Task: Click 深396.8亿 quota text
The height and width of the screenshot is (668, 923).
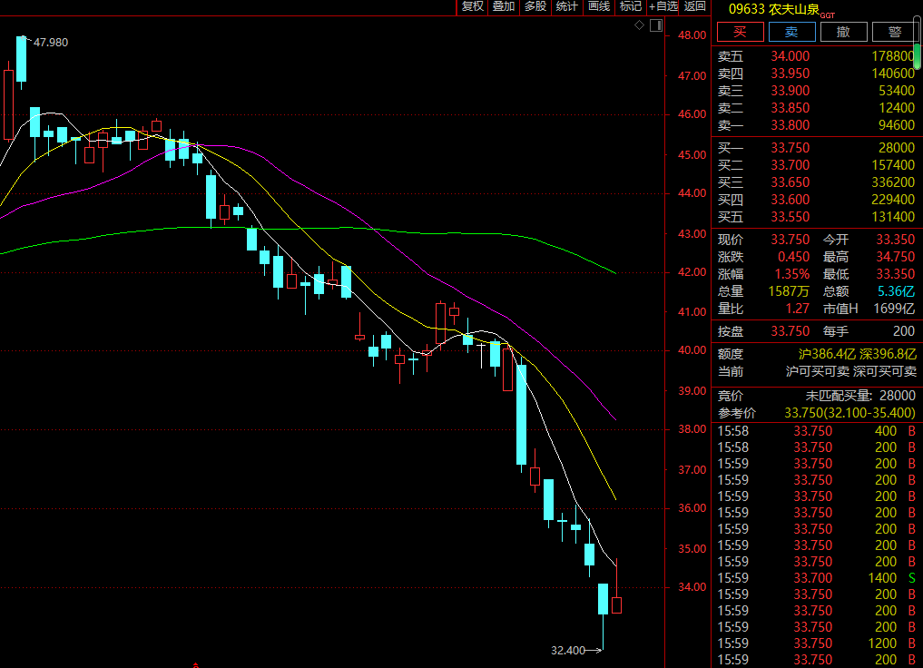Action: click(x=888, y=354)
